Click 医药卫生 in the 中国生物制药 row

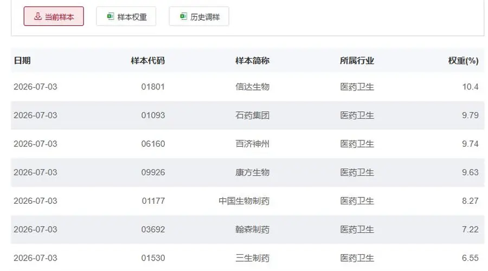click(357, 201)
